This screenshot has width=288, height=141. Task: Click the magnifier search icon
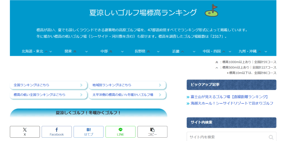coord(271,137)
